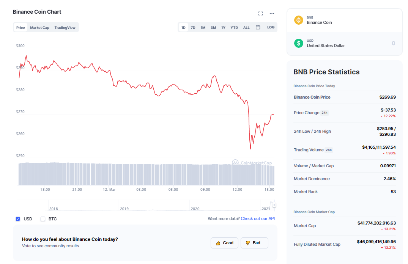Uncheck the USD checkbox
Screen dimensions: 408x264
[18, 219]
